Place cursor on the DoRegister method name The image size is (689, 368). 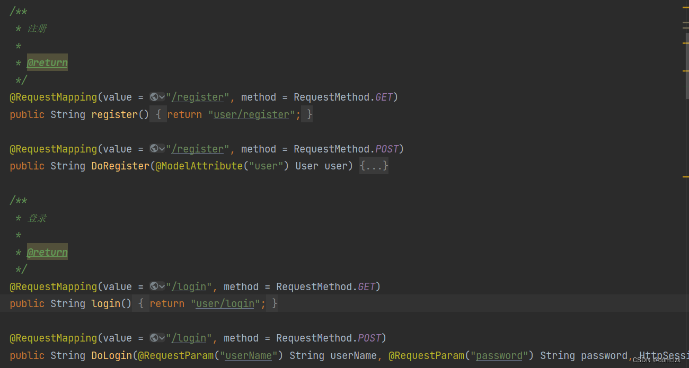[120, 166]
